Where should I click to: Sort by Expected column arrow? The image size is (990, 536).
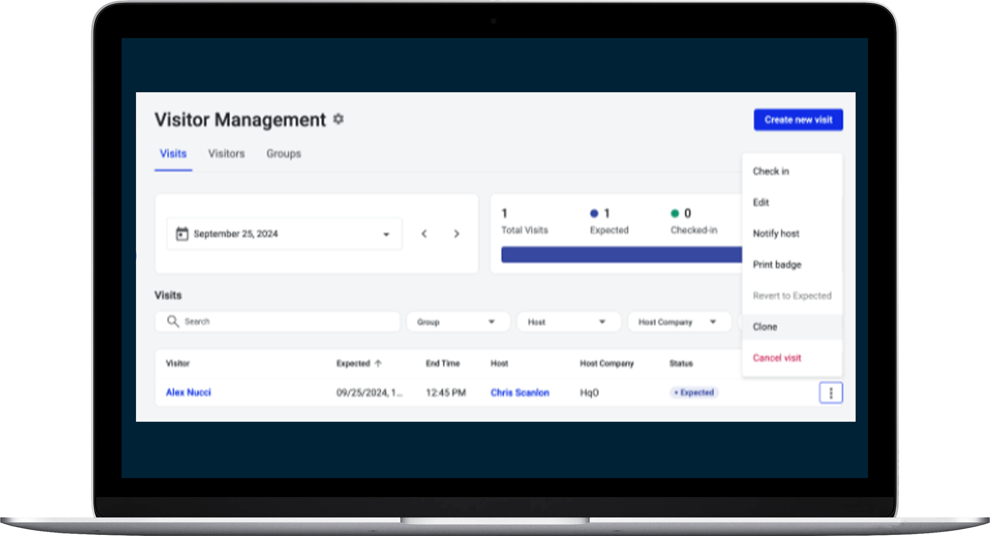click(378, 363)
